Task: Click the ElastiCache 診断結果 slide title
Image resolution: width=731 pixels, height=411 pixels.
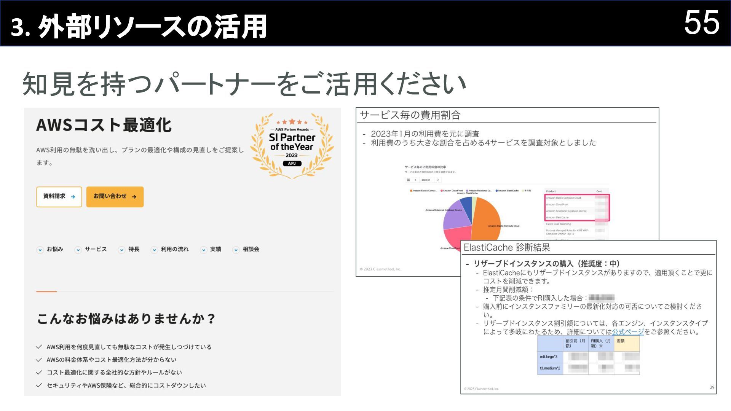Action: 507,248
